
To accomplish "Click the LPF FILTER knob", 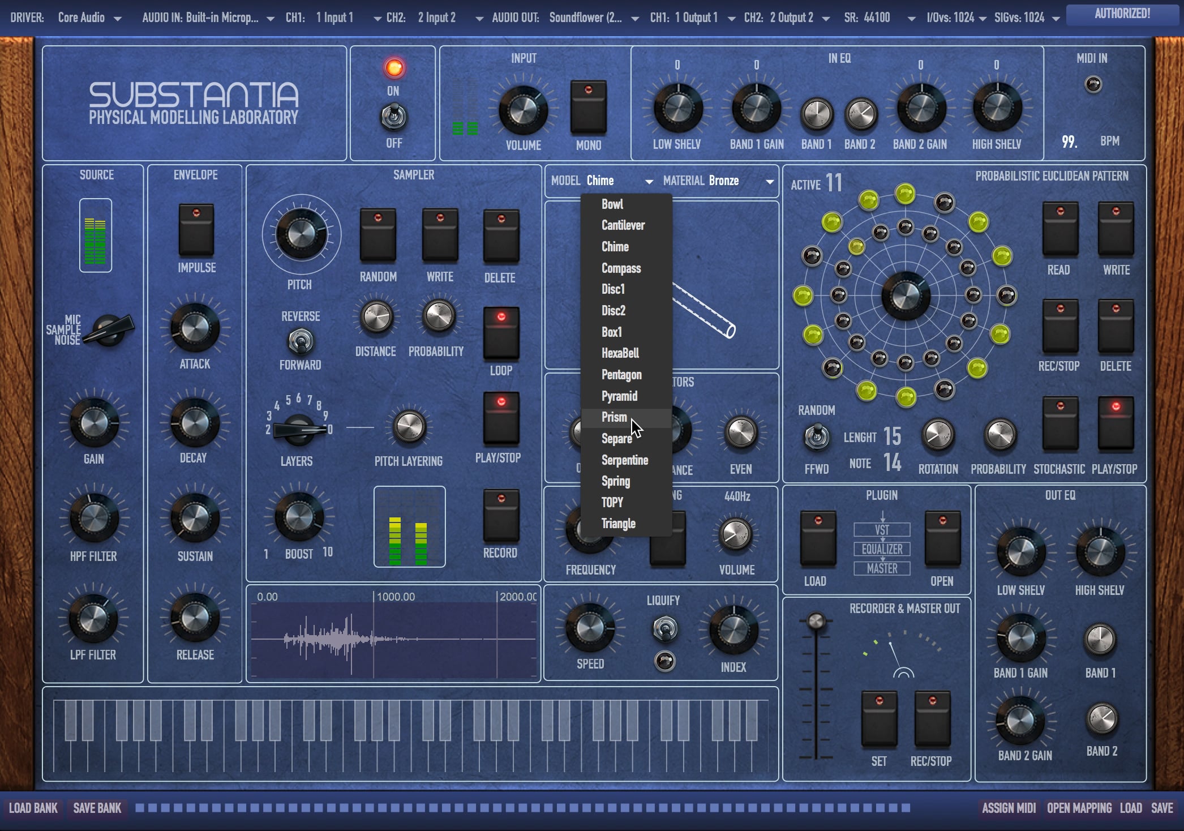I will coord(93,618).
